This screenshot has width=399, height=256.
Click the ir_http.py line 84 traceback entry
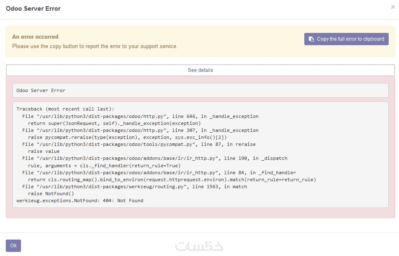coord(159,173)
